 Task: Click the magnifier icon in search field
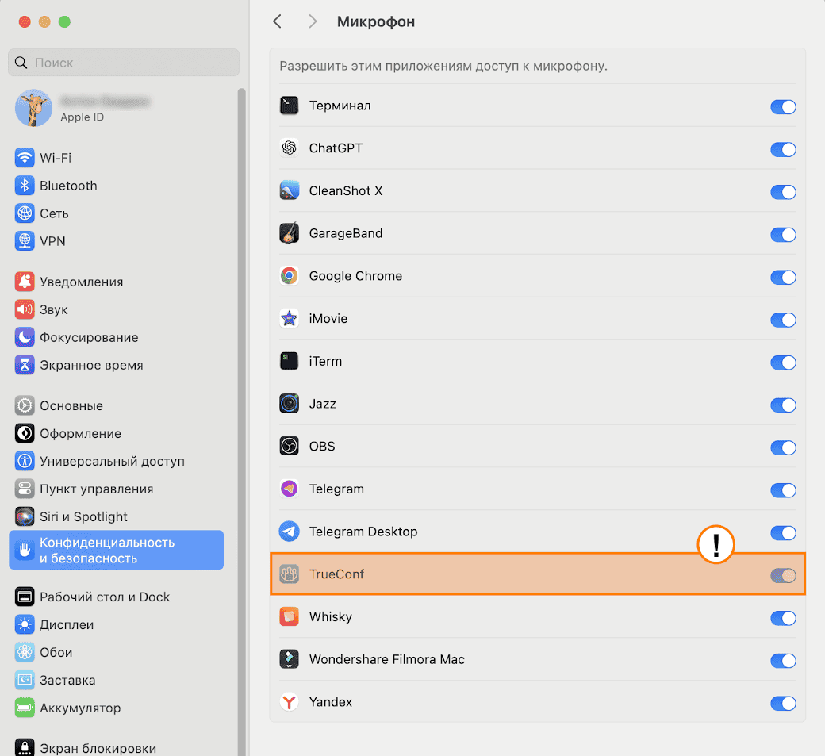pyautogui.click(x=21, y=63)
